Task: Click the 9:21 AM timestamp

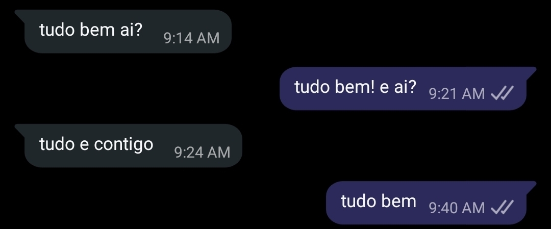Action: (x=457, y=94)
